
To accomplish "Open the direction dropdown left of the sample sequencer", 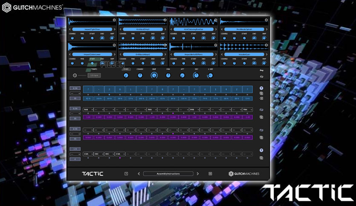I will (75, 93).
